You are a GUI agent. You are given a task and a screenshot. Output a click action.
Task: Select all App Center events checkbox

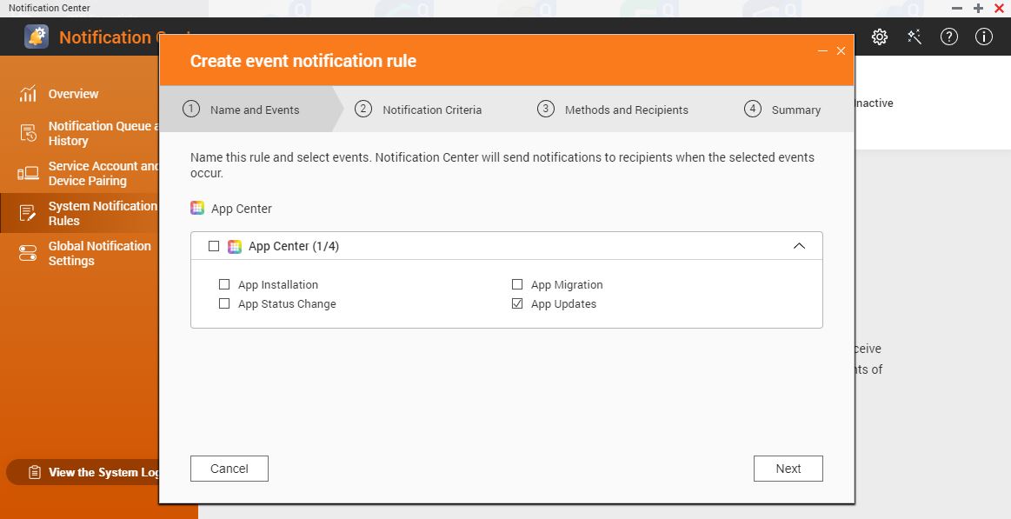[214, 246]
